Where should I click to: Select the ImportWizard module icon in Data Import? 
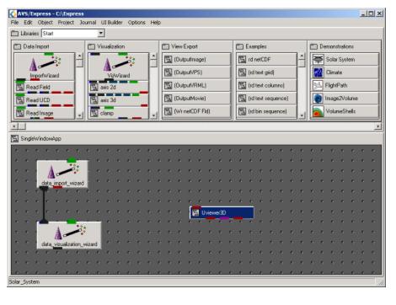[x=45, y=65]
